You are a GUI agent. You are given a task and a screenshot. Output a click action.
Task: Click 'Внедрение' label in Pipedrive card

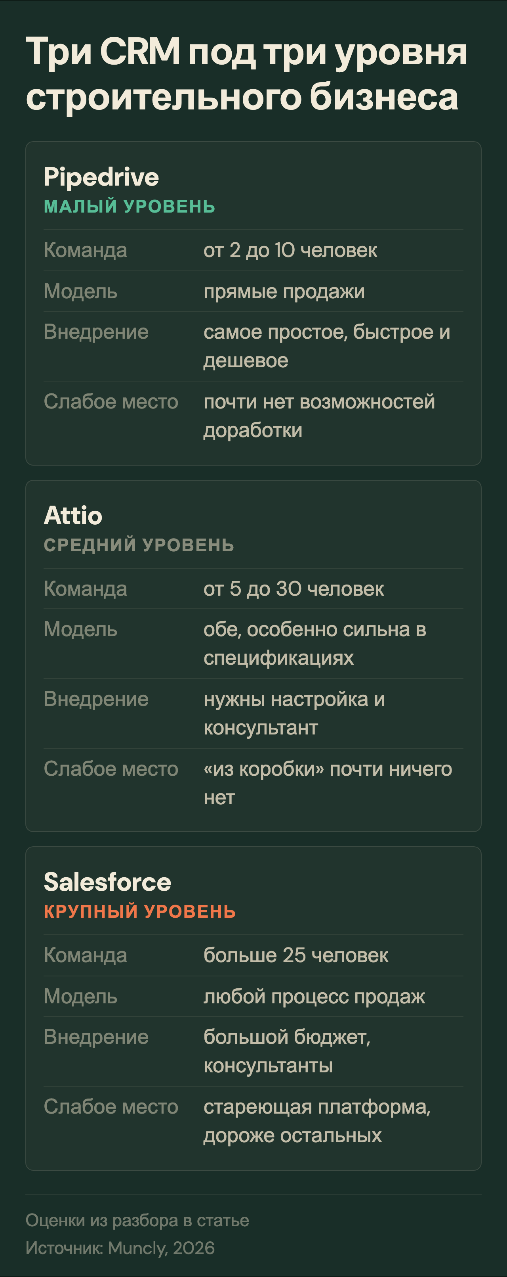point(96,332)
